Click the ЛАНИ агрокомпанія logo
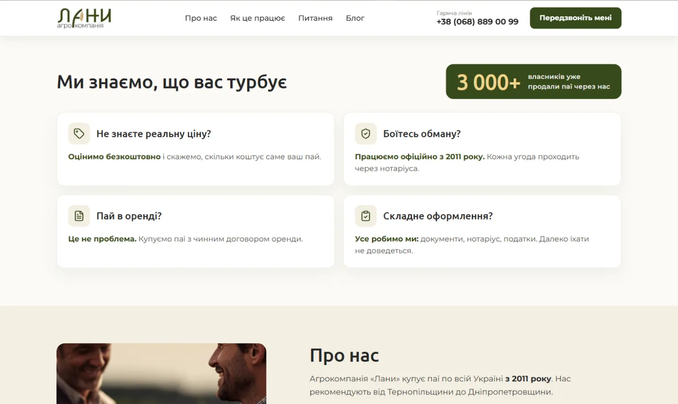The width and height of the screenshot is (678, 404). click(84, 18)
